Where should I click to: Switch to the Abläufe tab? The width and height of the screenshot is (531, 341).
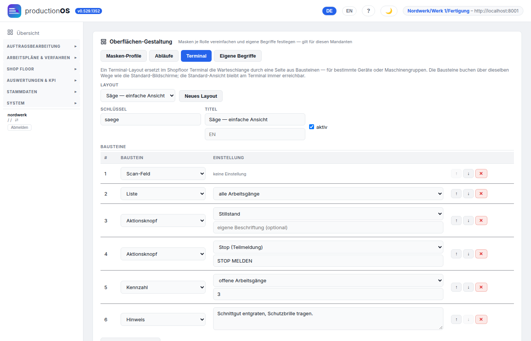(164, 56)
